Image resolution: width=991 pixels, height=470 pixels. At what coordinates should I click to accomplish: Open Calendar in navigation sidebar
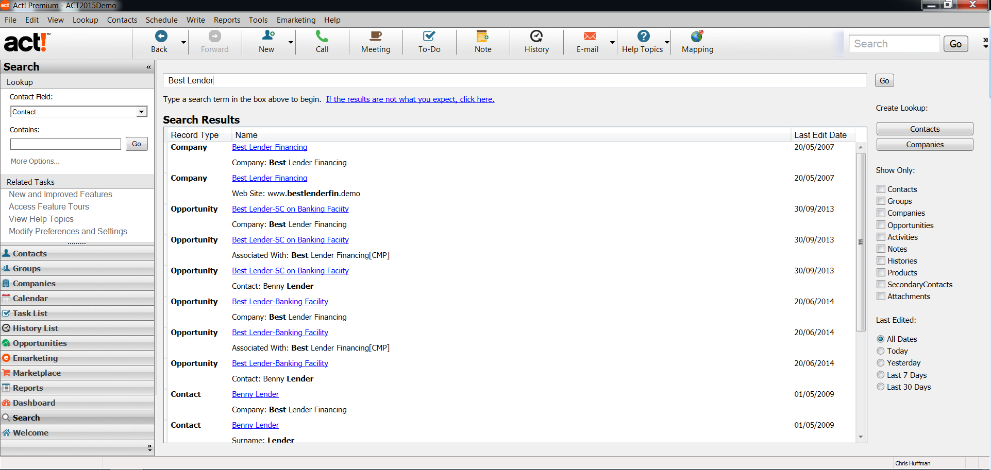[x=77, y=298]
